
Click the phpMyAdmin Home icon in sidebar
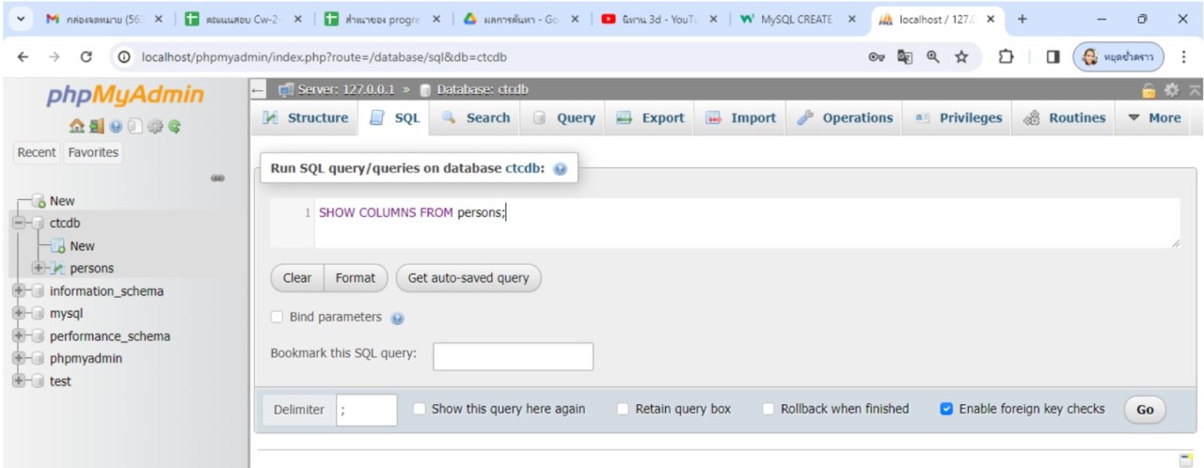tap(76, 126)
